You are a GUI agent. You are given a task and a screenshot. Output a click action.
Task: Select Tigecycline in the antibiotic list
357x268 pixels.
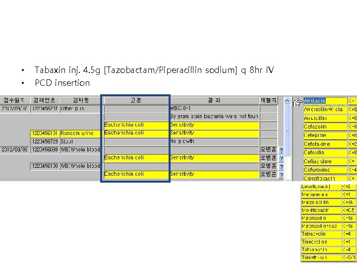tap(321, 242)
